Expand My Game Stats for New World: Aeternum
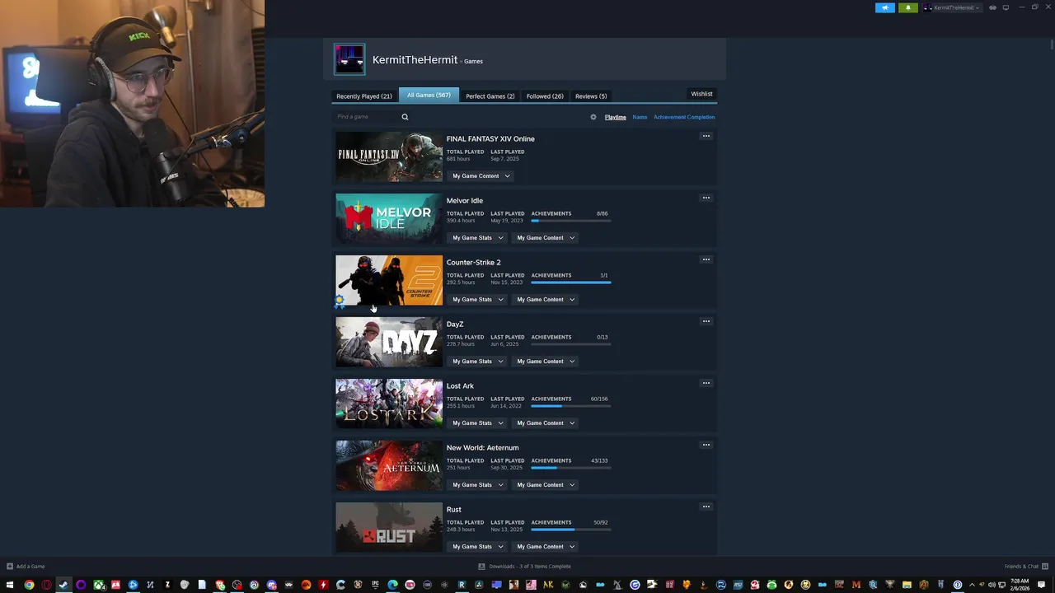Screen dimensions: 1055x593 click(x=477, y=485)
